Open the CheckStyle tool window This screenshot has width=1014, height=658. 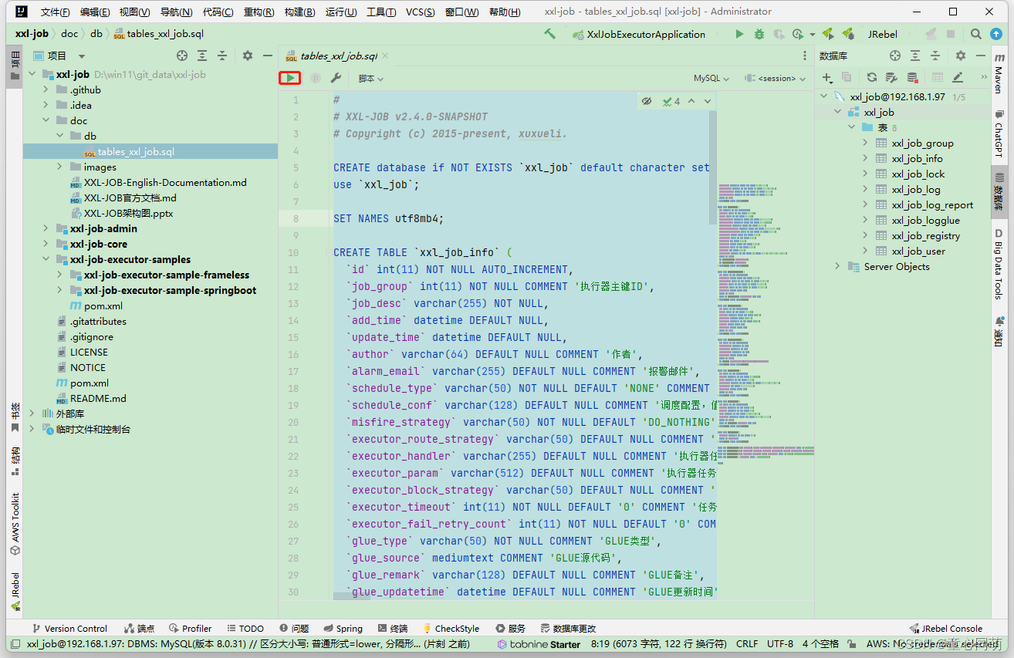coord(451,629)
